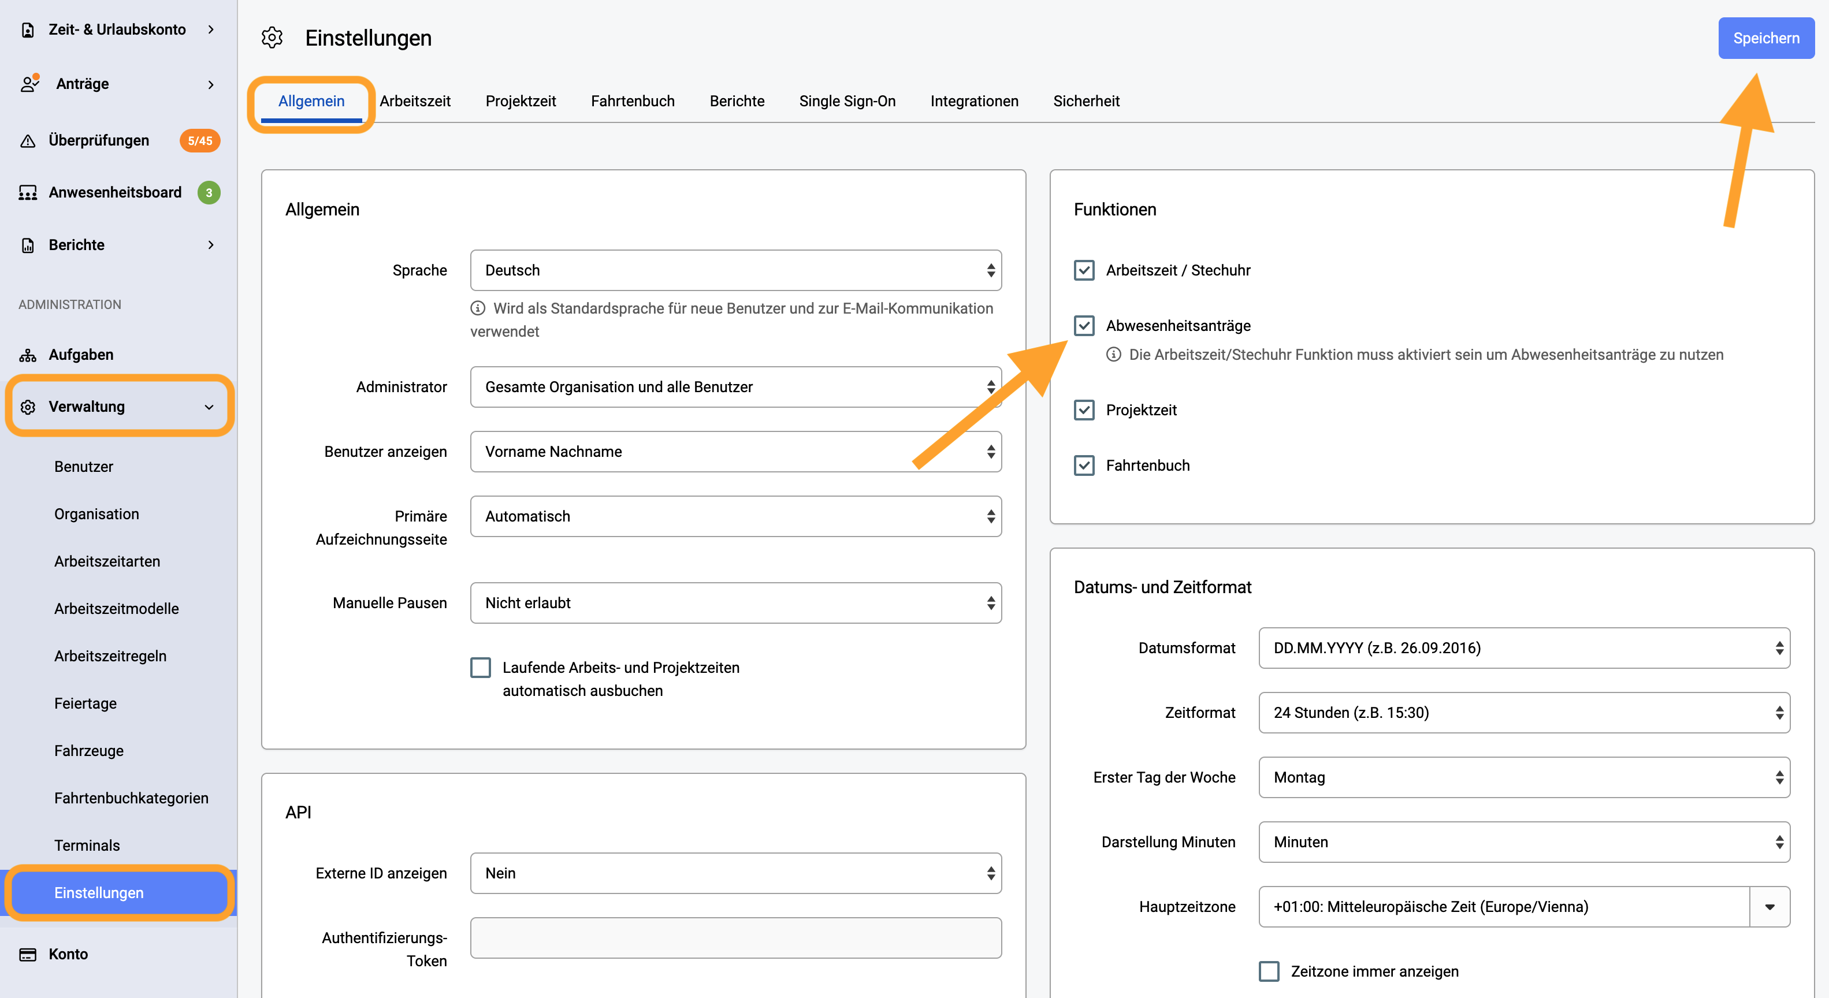The height and width of the screenshot is (998, 1829).
Task: Click the Aufgaben hierarchy icon
Action: pyautogui.click(x=28, y=355)
